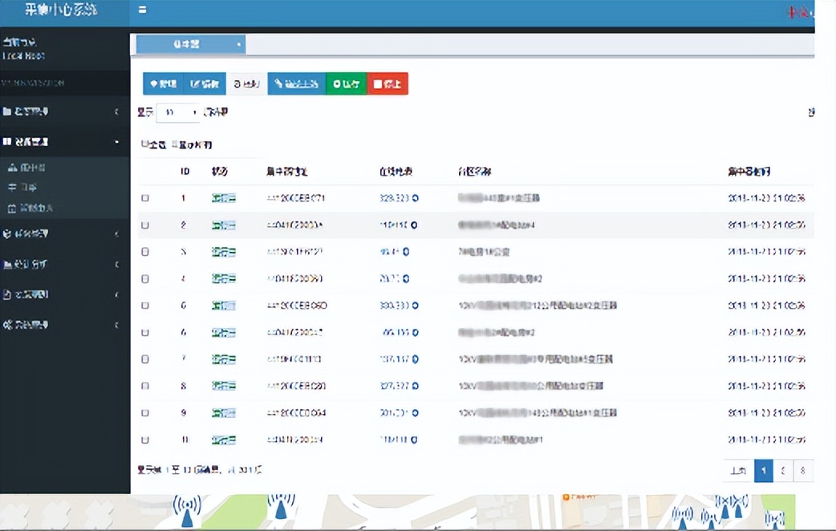Click the previous-page button in pagination
Viewport: 836px width, 531px height.
pos(737,471)
